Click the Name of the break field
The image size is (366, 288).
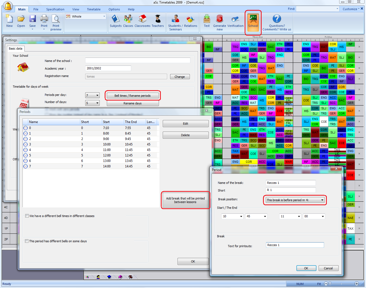pyautogui.click(x=290, y=183)
